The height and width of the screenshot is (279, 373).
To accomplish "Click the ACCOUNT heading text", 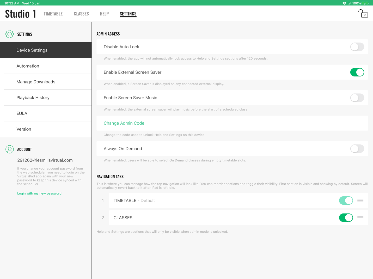I will [x=25, y=149].
